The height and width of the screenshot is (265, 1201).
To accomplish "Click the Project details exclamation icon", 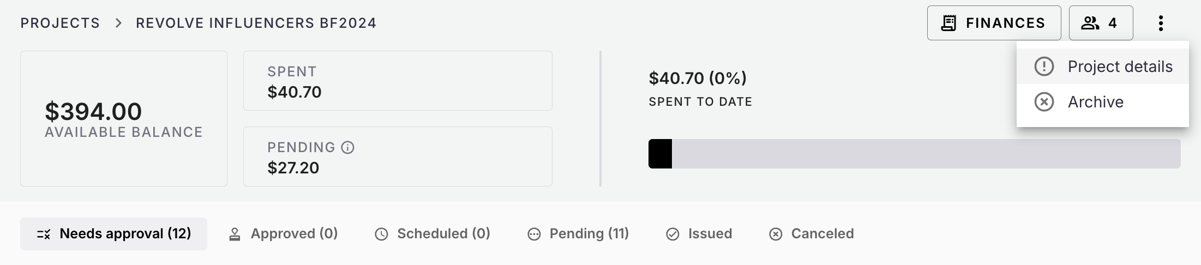I will tap(1044, 67).
